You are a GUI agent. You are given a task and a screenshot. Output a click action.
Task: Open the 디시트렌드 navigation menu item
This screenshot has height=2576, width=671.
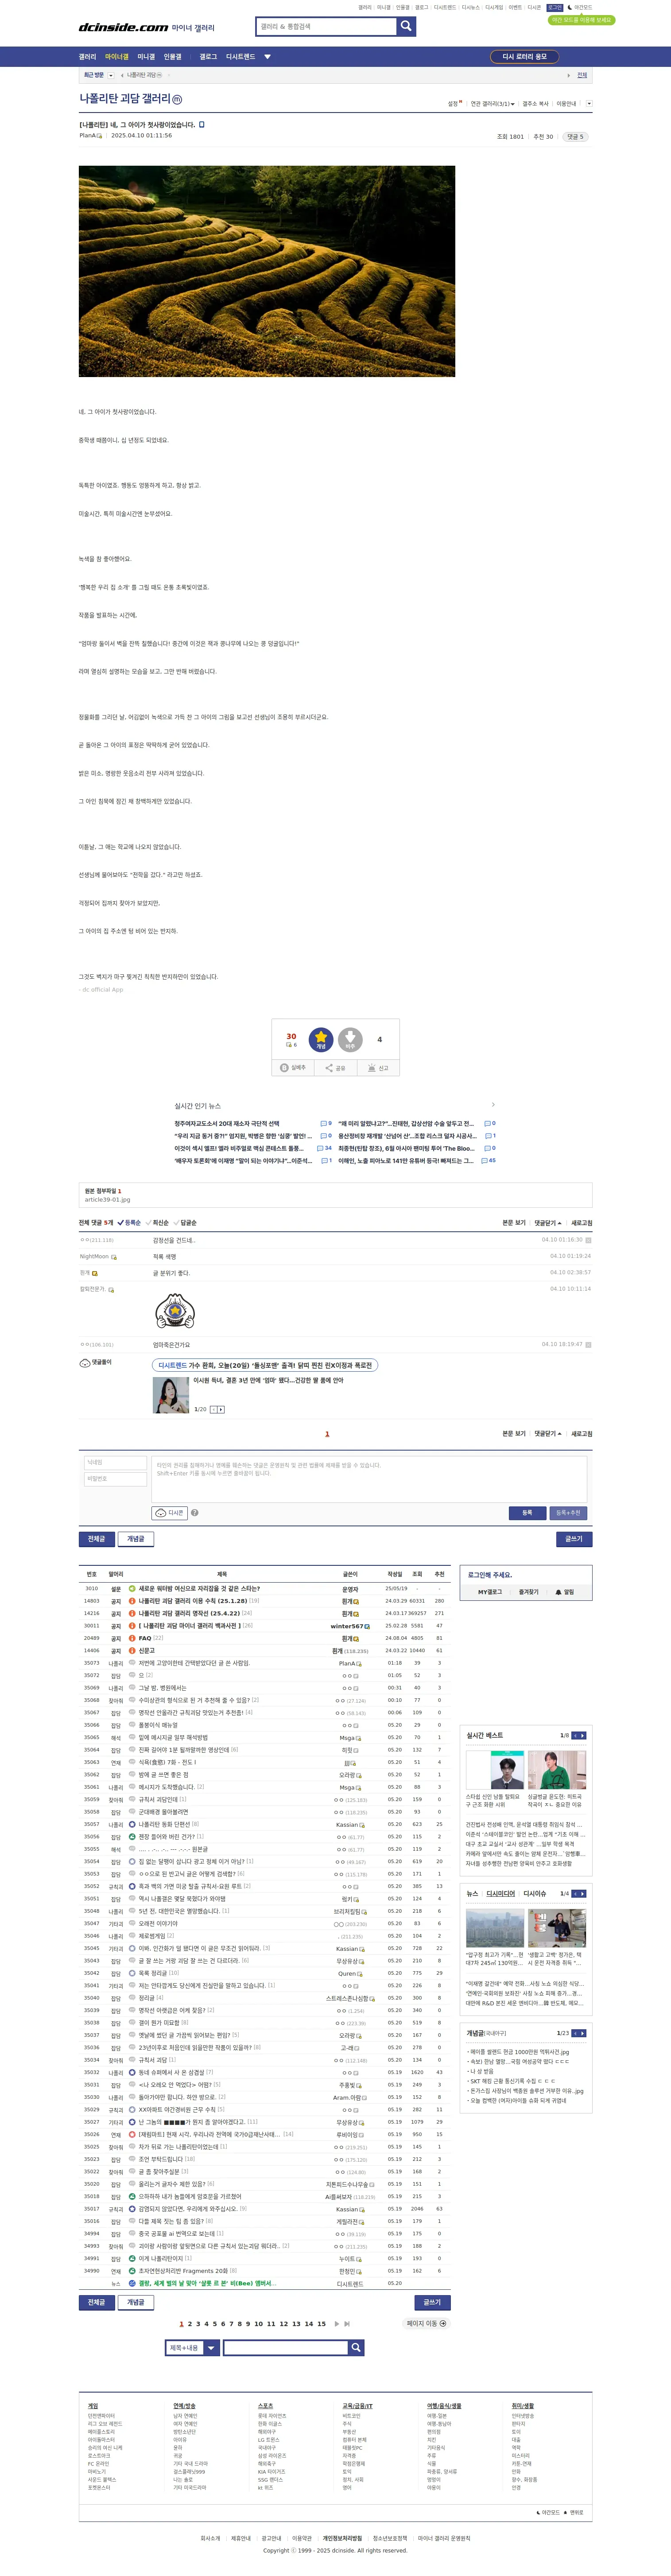click(x=241, y=57)
